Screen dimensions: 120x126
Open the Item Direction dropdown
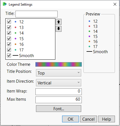pyautogui.click(x=58, y=83)
